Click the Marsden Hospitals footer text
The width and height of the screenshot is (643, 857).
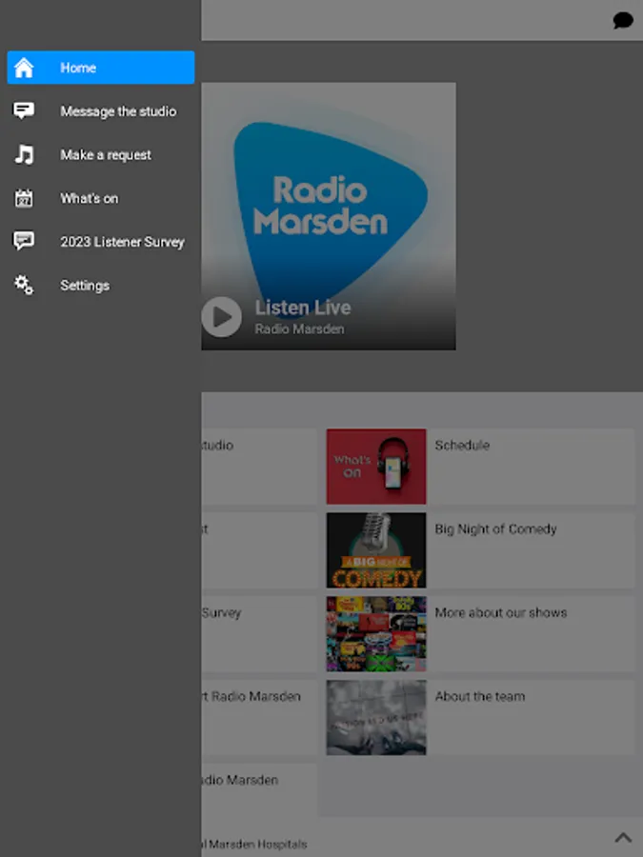tap(254, 845)
